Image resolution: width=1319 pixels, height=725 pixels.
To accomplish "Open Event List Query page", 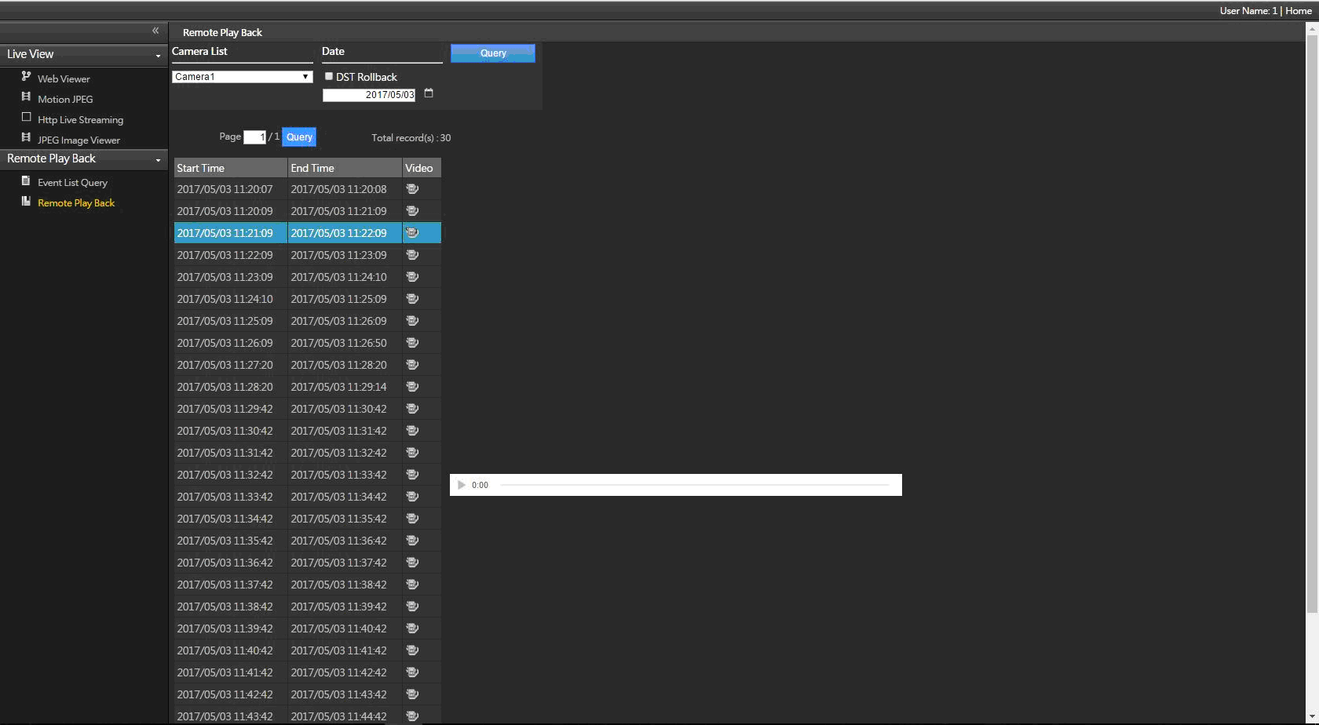I will tap(72, 182).
